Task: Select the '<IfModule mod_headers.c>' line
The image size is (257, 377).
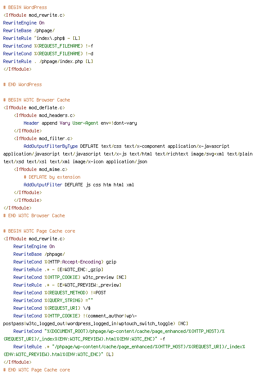Action: 45,115
